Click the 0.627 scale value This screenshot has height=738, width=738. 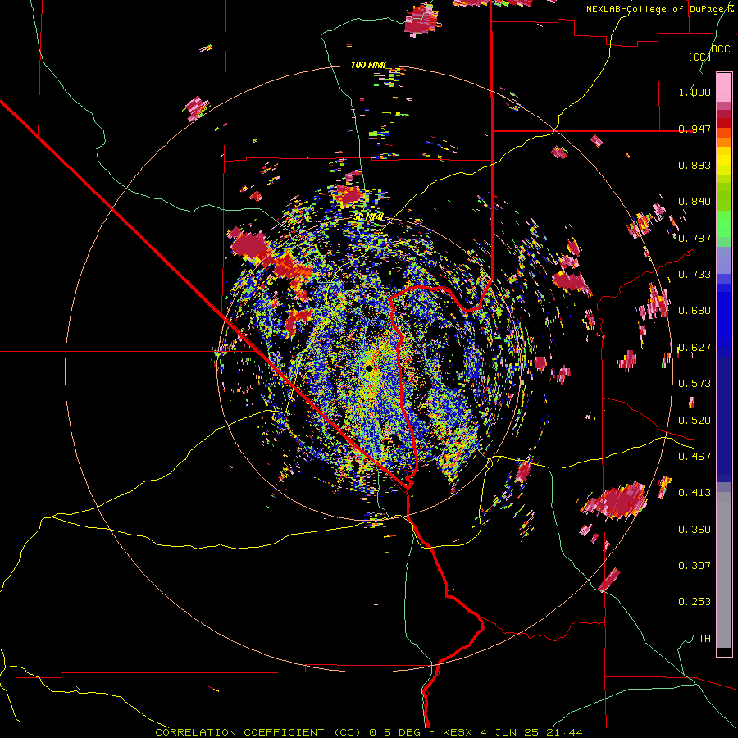click(x=695, y=348)
